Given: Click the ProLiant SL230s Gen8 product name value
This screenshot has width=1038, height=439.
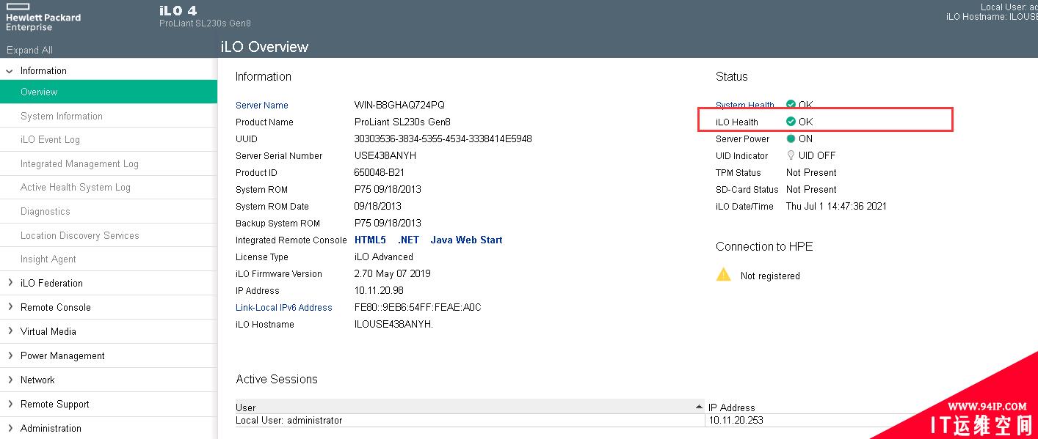Looking at the screenshot, I should tap(402, 122).
